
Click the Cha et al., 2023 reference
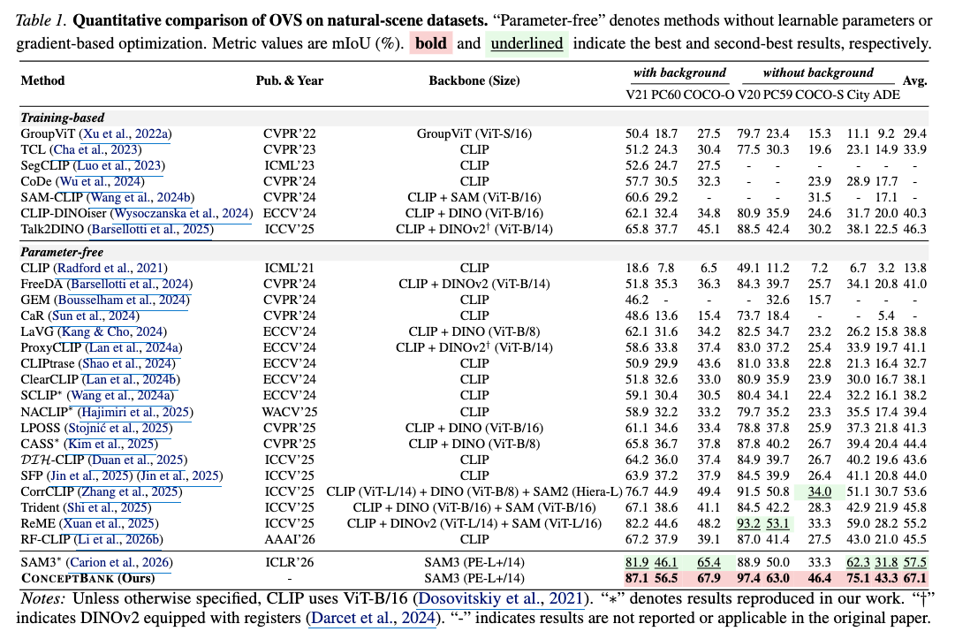[x=95, y=149]
